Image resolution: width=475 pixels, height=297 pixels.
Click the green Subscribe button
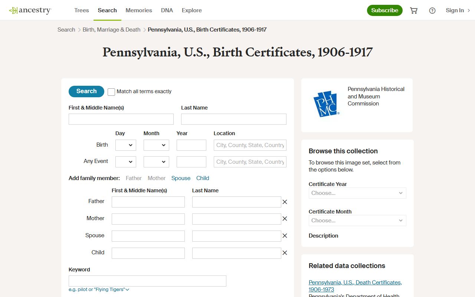coord(385,10)
